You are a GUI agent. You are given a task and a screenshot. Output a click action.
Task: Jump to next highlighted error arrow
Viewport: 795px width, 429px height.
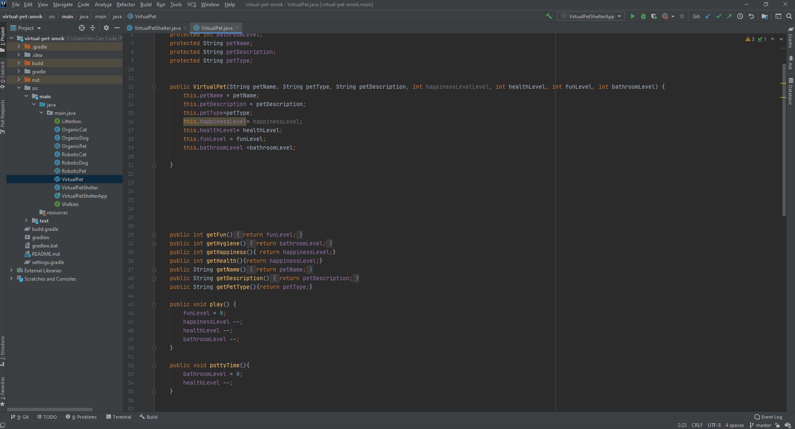click(x=781, y=39)
